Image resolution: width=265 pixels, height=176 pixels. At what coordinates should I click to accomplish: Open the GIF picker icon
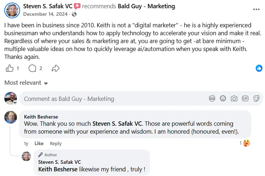coord(245,98)
